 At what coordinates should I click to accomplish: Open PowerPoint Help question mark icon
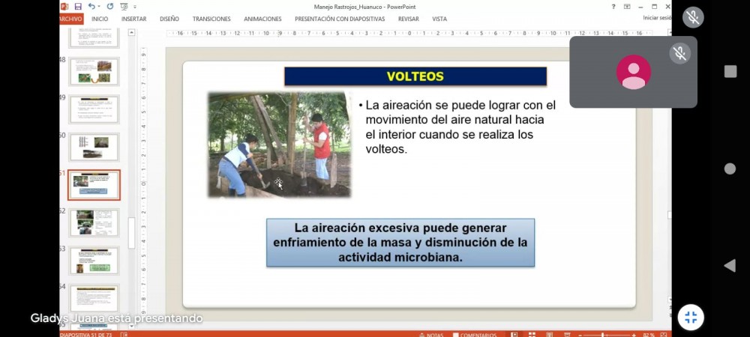pyautogui.click(x=614, y=7)
